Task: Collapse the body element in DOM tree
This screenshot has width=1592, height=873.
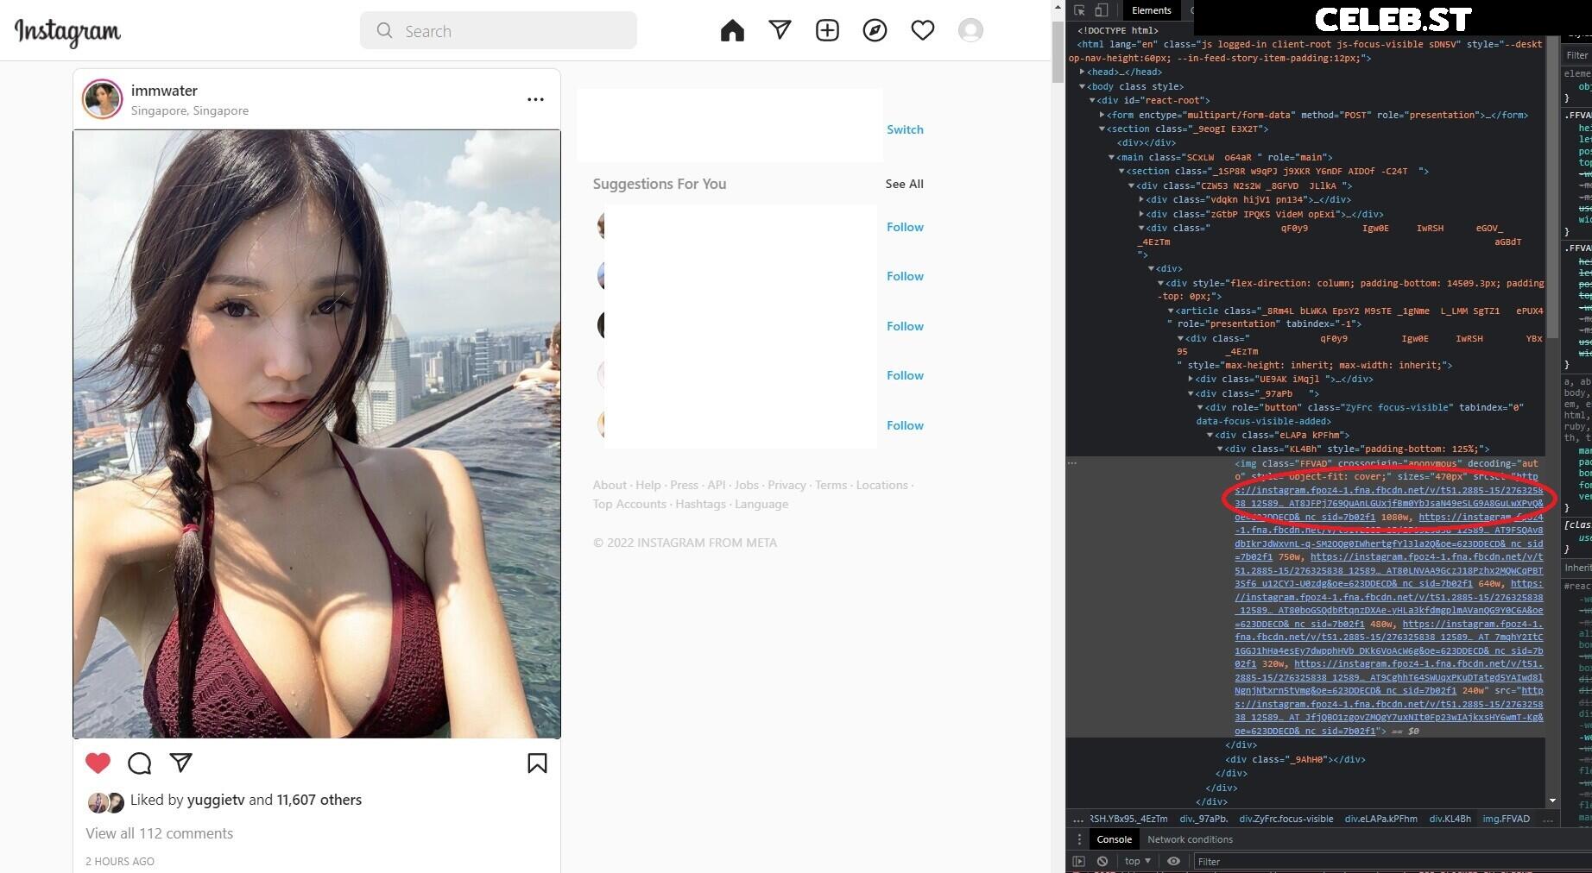Action: coord(1082,86)
